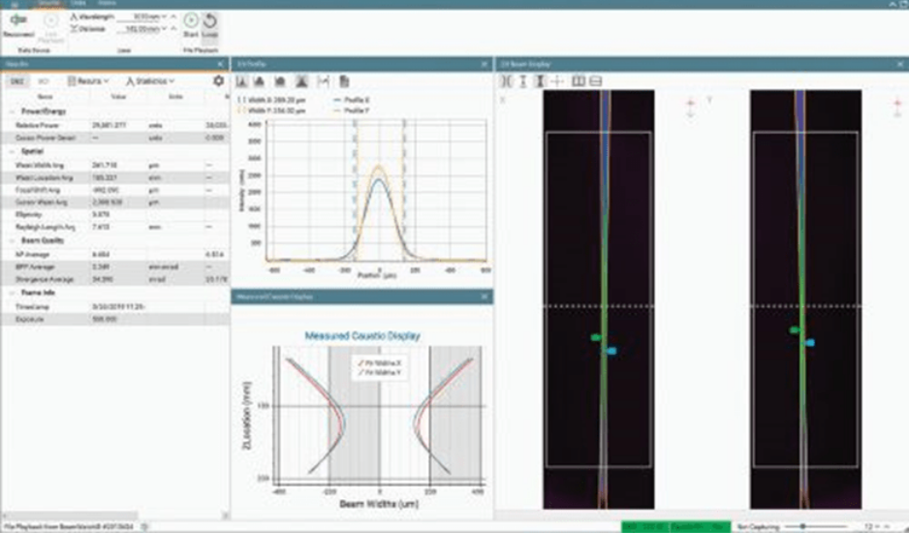The width and height of the screenshot is (909, 533).
Task: Expand the Results dropdown menu
Action: click(88, 81)
